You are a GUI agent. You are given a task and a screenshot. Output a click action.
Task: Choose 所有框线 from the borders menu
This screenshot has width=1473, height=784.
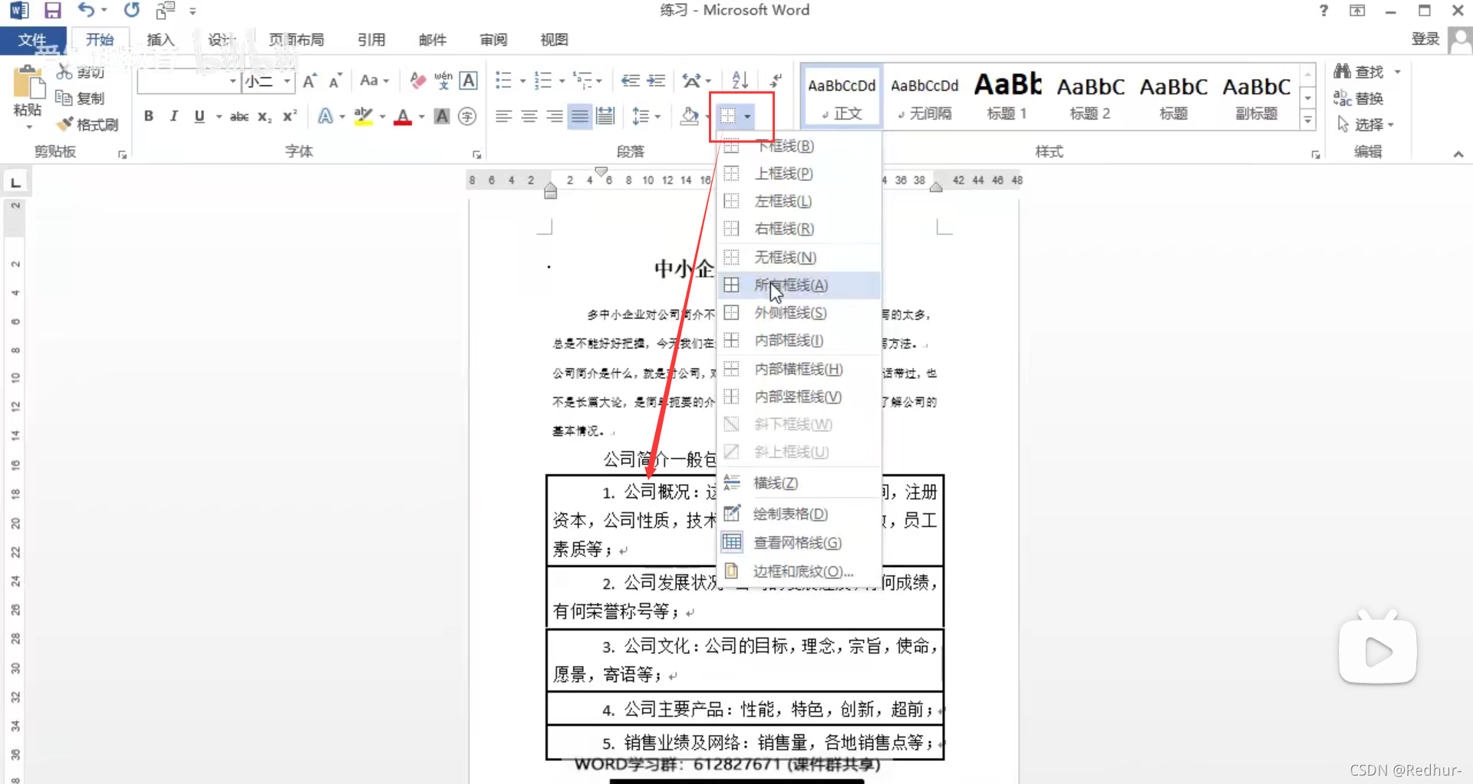[789, 285]
